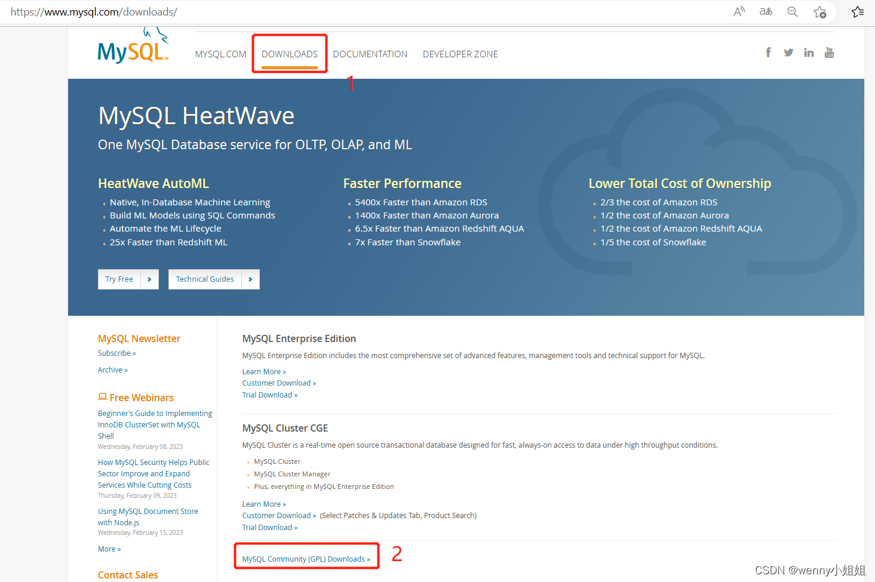Open MySQL Document Store with Node.js webinar
Image resolution: width=875 pixels, height=582 pixels.
click(x=148, y=517)
